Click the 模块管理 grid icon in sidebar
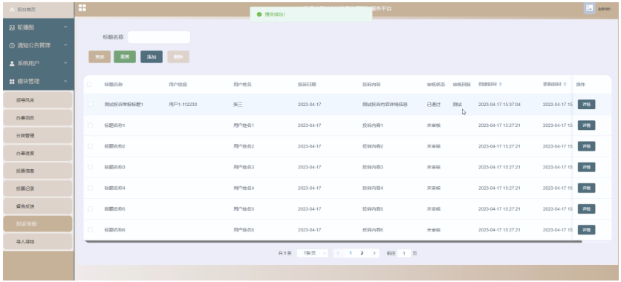The image size is (621, 282). (12, 82)
